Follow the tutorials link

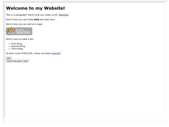[56, 53]
